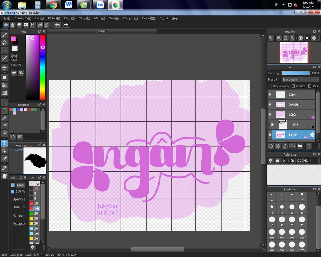Tick the Khóa checkbox
This screenshot has height=257, width=321.
[310, 86]
